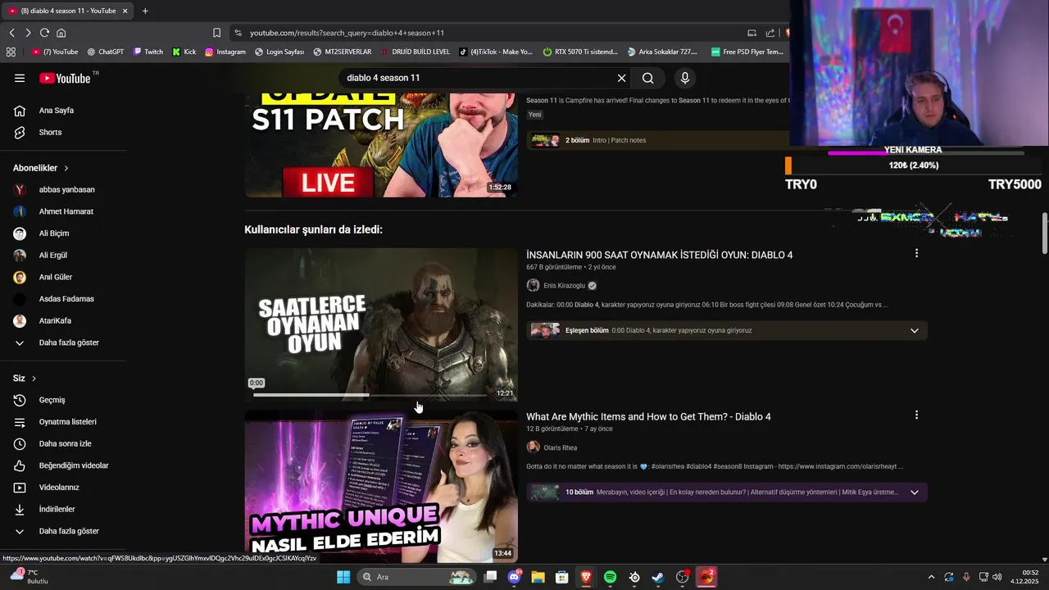Open Enis Kirazoglu channel avatar

click(x=533, y=285)
